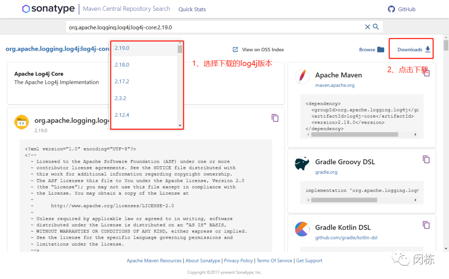Open Get Support footer link
The image size is (449, 279).
point(309,261)
